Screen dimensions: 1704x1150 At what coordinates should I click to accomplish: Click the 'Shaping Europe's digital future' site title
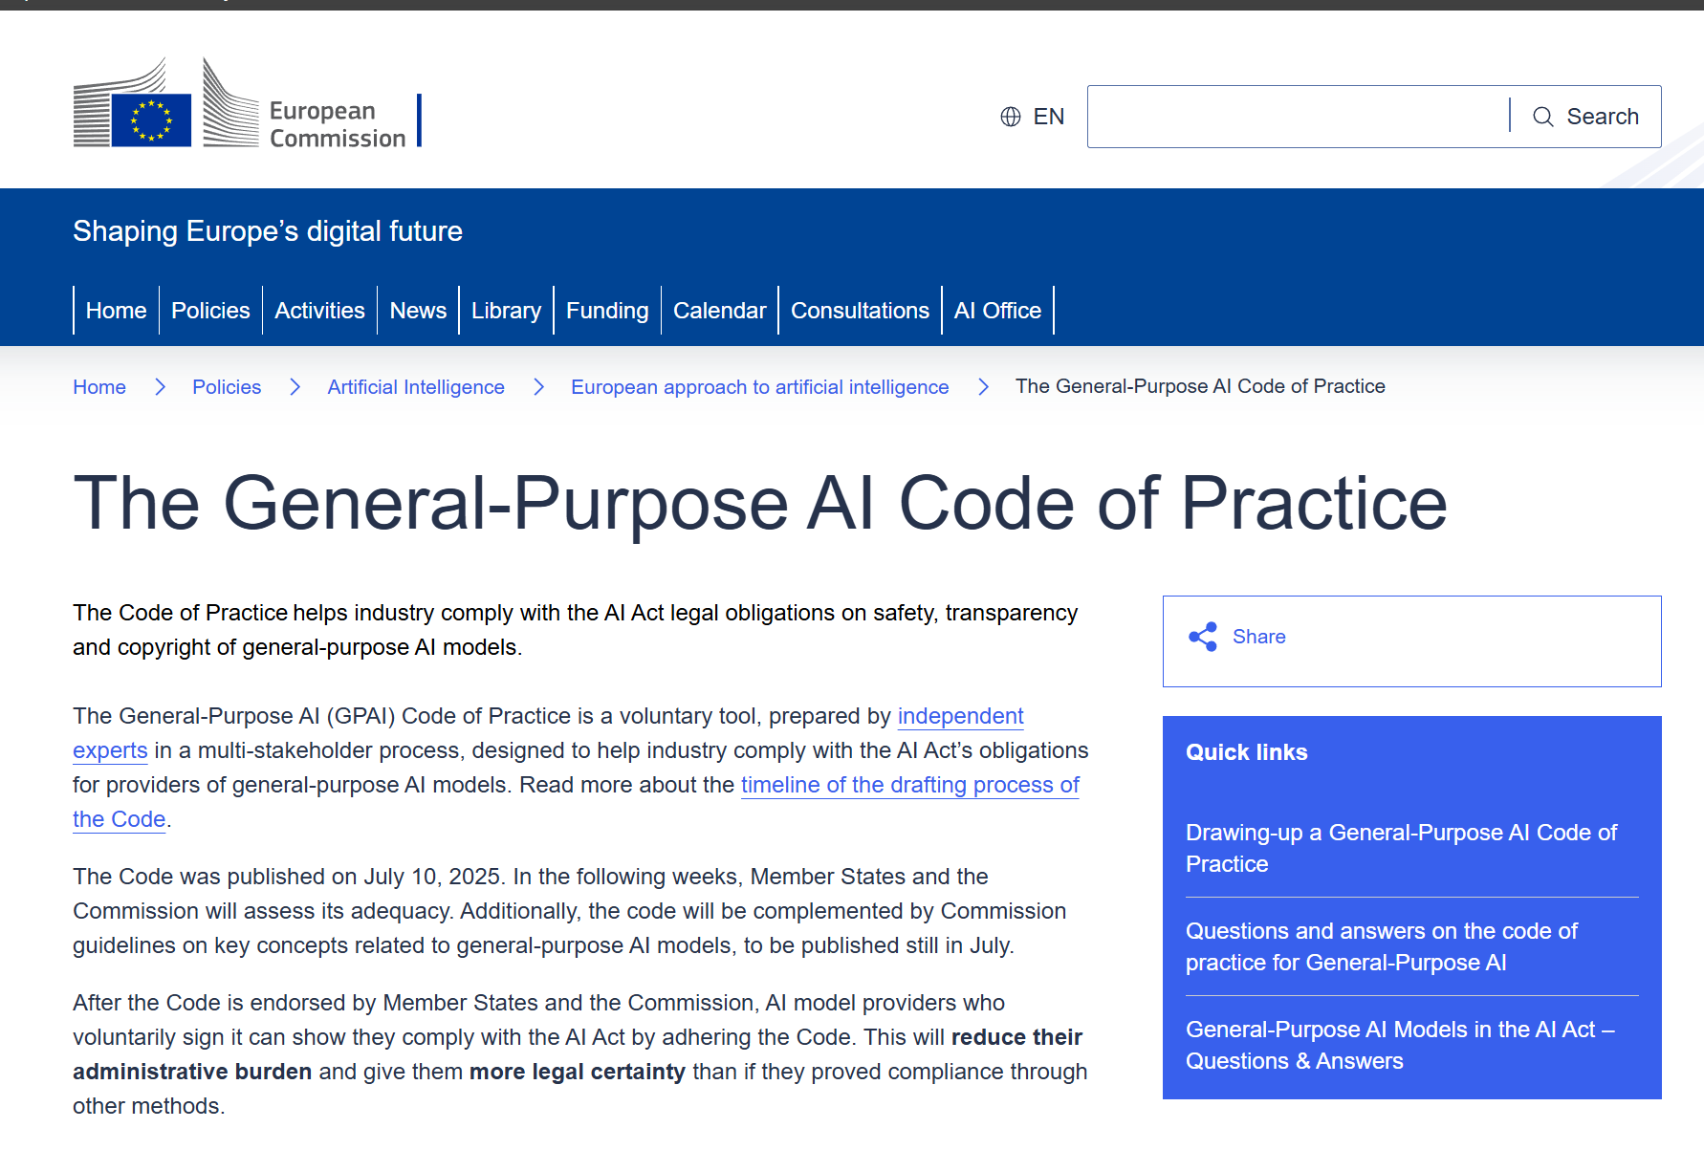[268, 231]
